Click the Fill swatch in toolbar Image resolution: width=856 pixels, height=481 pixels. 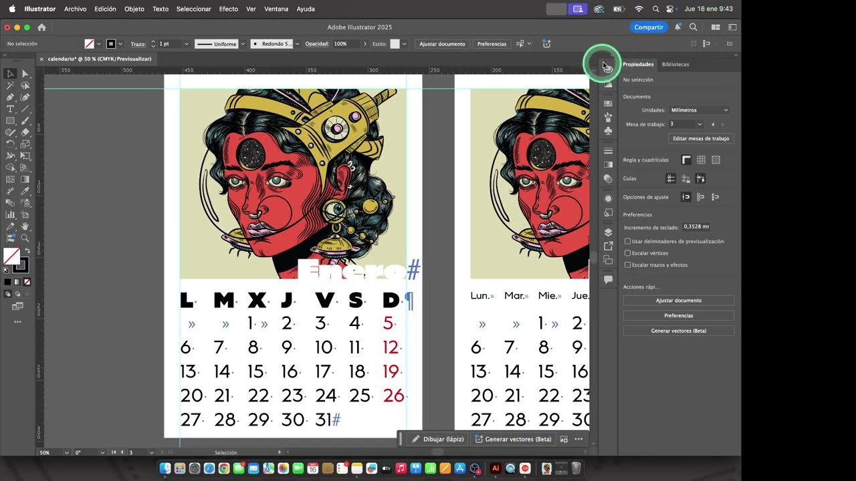11,256
